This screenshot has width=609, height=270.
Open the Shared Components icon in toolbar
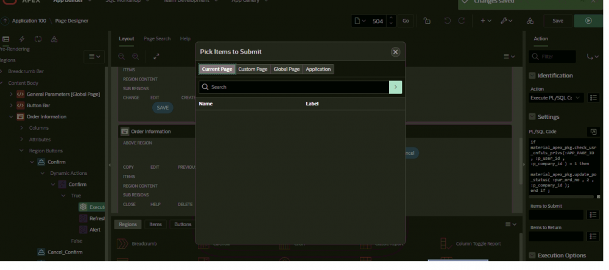coord(530,21)
